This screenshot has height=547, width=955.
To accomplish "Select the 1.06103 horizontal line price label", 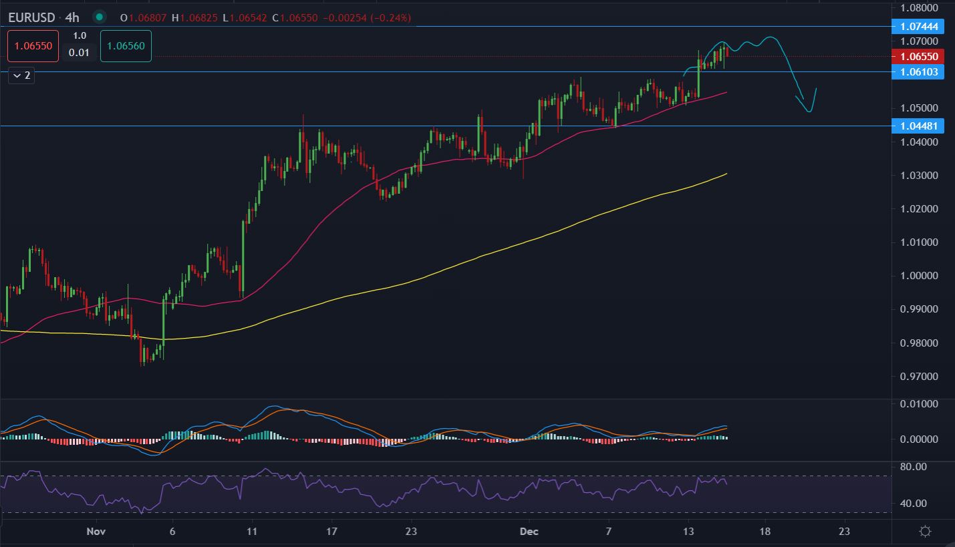I will coord(918,72).
